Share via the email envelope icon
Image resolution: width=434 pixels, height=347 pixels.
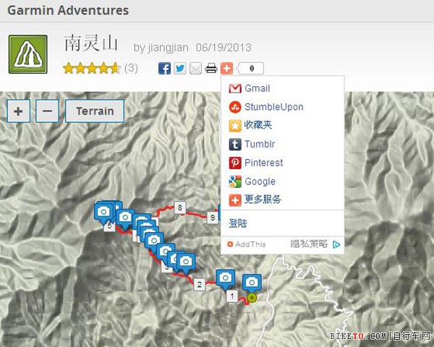(195, 69)
